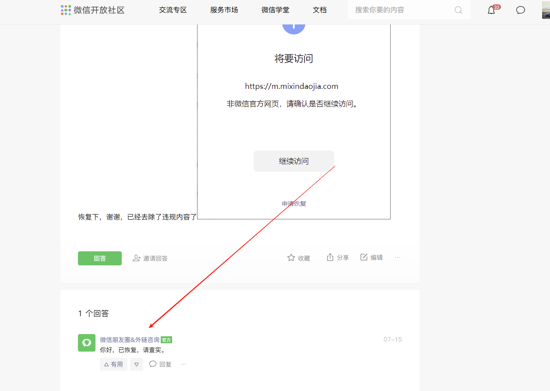Screen dimensions: 550x391
Task: Open the 交流专区 menu
Action: pos(173,10)
